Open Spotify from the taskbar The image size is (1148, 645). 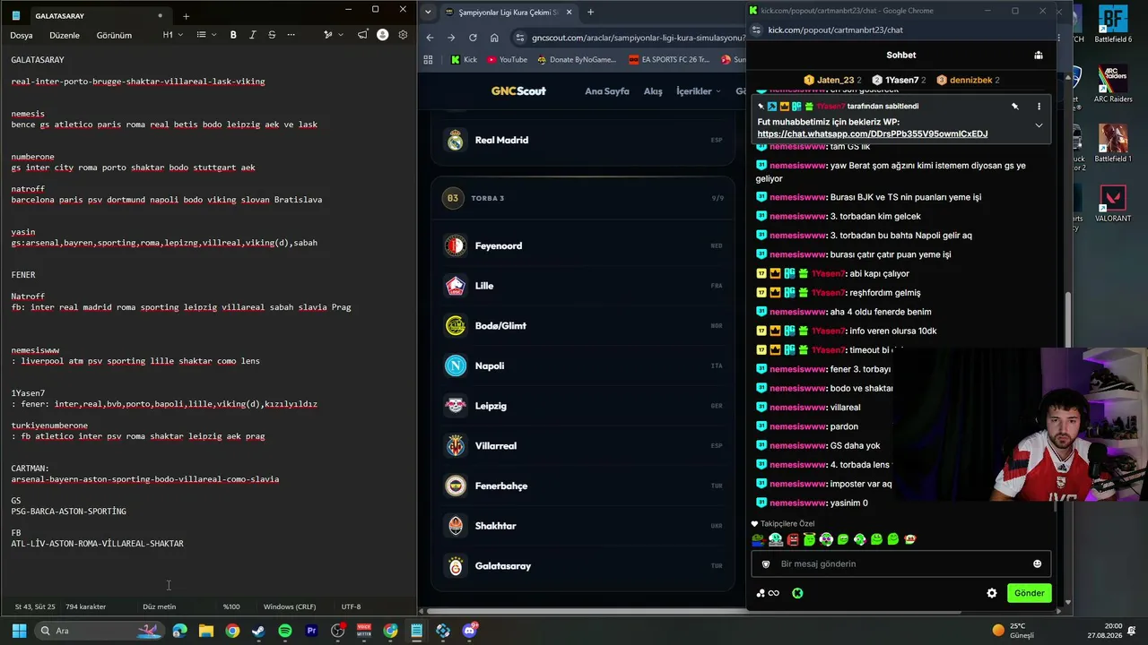(285, 631)
